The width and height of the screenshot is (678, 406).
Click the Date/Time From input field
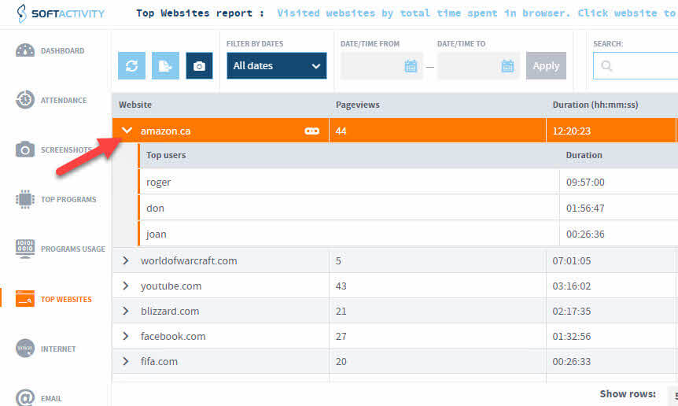point(381,66)
